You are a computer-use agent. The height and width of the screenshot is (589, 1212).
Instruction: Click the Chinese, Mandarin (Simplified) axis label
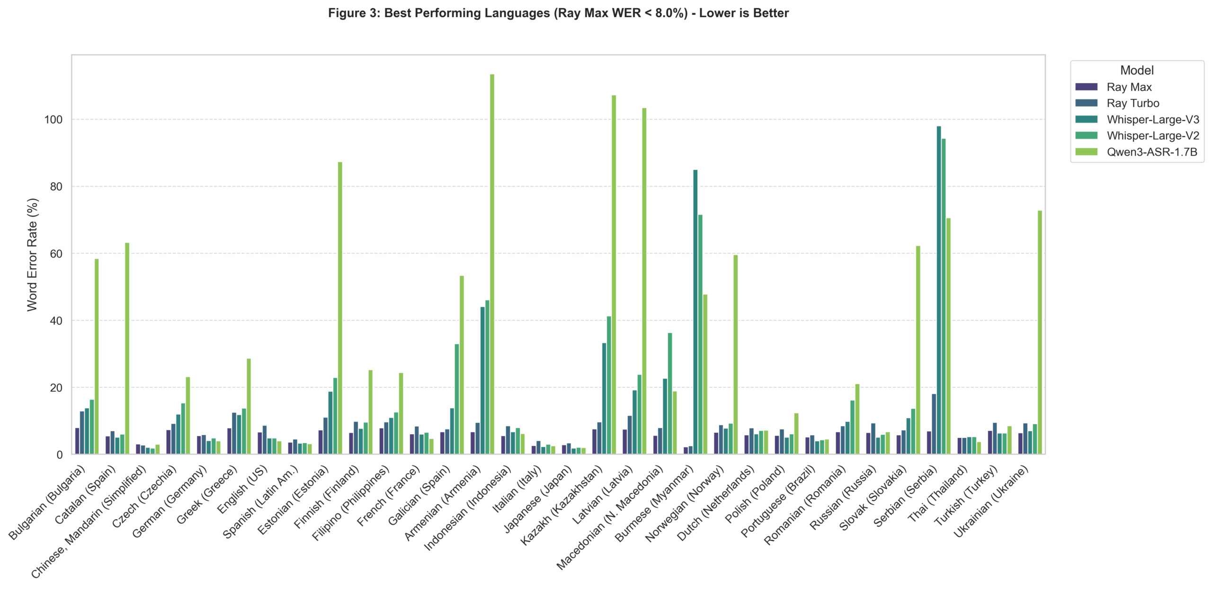point(90,521)
